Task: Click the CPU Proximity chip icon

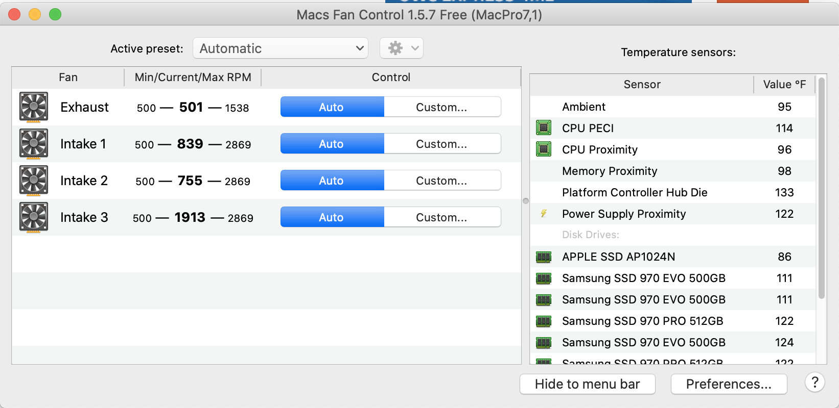Action: click(544, 149)
